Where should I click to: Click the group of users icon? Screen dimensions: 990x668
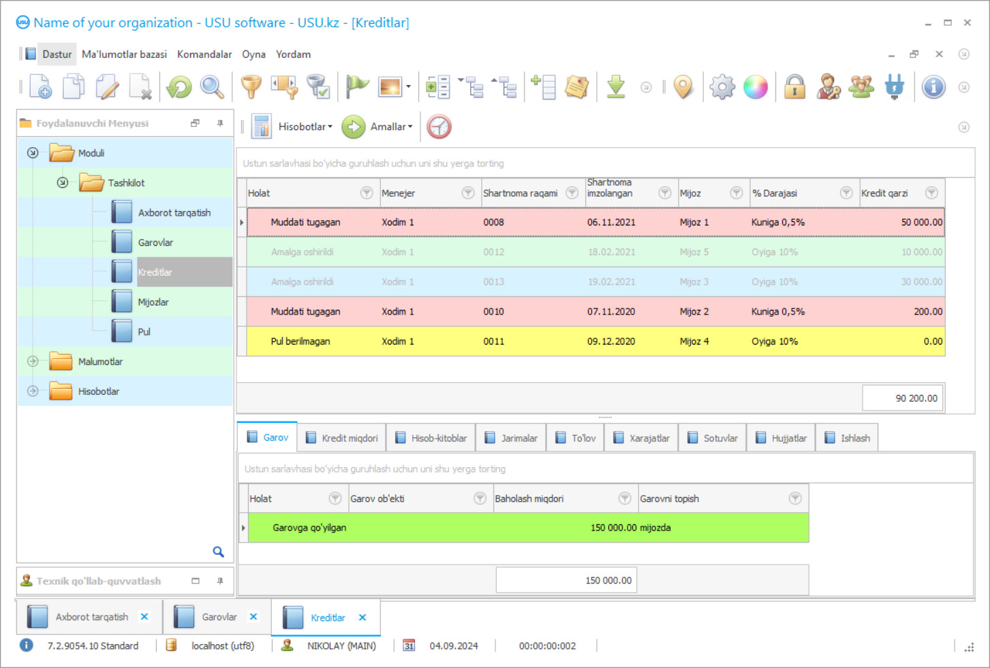861,86
